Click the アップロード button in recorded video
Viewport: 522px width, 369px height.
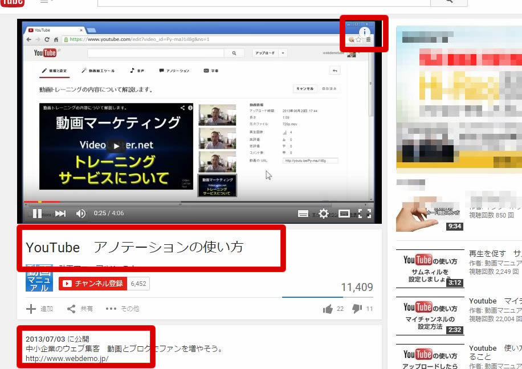266,53
